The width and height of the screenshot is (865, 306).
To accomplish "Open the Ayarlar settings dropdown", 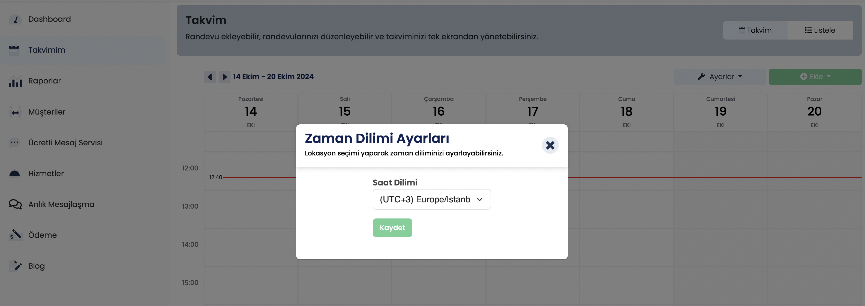I will click(x=720, y=77).
